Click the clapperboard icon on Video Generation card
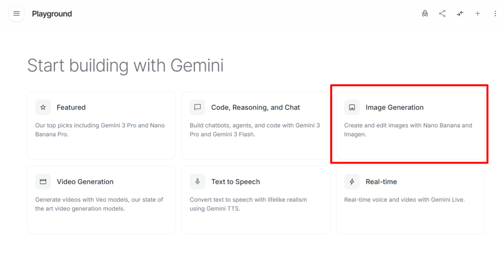 point(43,182)
